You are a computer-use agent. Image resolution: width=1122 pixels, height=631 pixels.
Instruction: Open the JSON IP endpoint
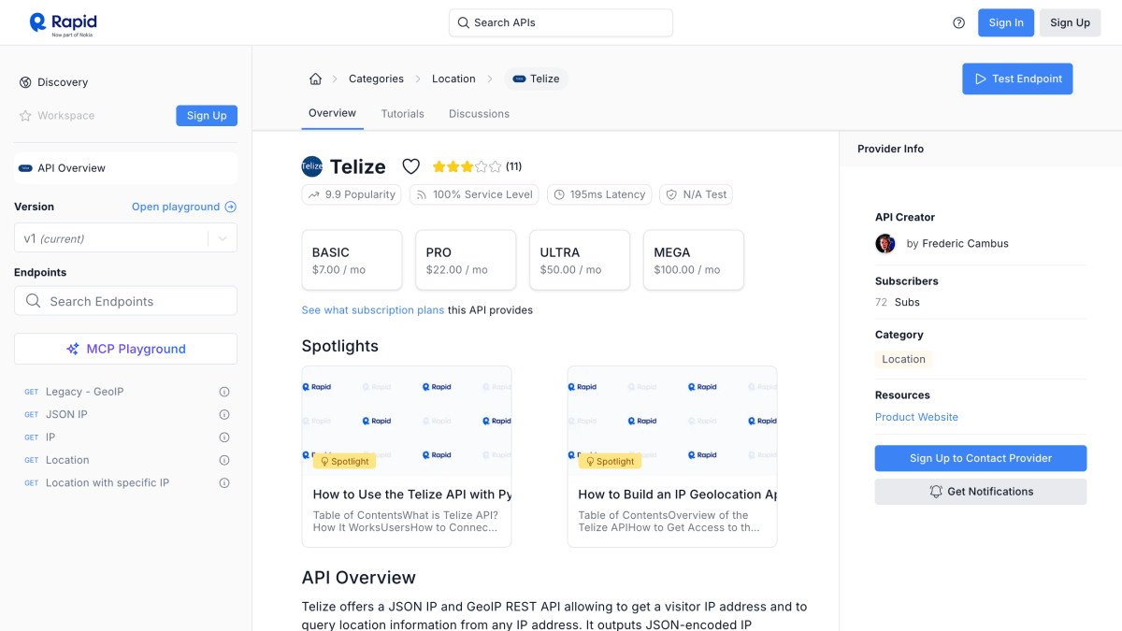point(66,414)
